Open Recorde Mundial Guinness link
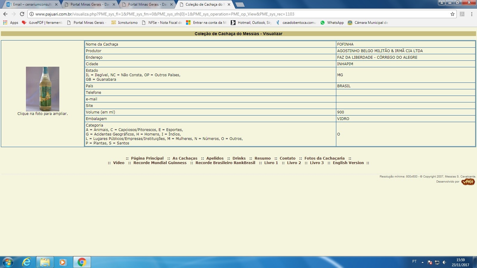The width and height of the screenshot is (477, 268). (160, 163)
